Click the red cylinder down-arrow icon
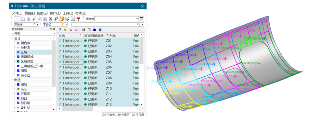This screenshot has width=317, height=120. [x=78, y=19]
